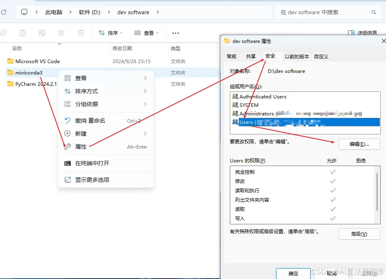Click the terminal icon beside 在终端中打开
This screenshot has height=279, width=386.
68,163
